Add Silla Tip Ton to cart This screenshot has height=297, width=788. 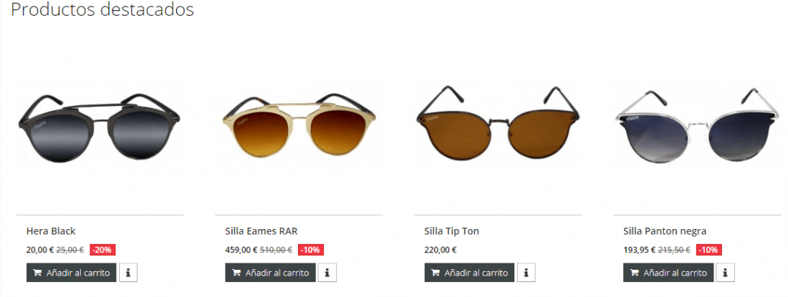pos(469,273)
